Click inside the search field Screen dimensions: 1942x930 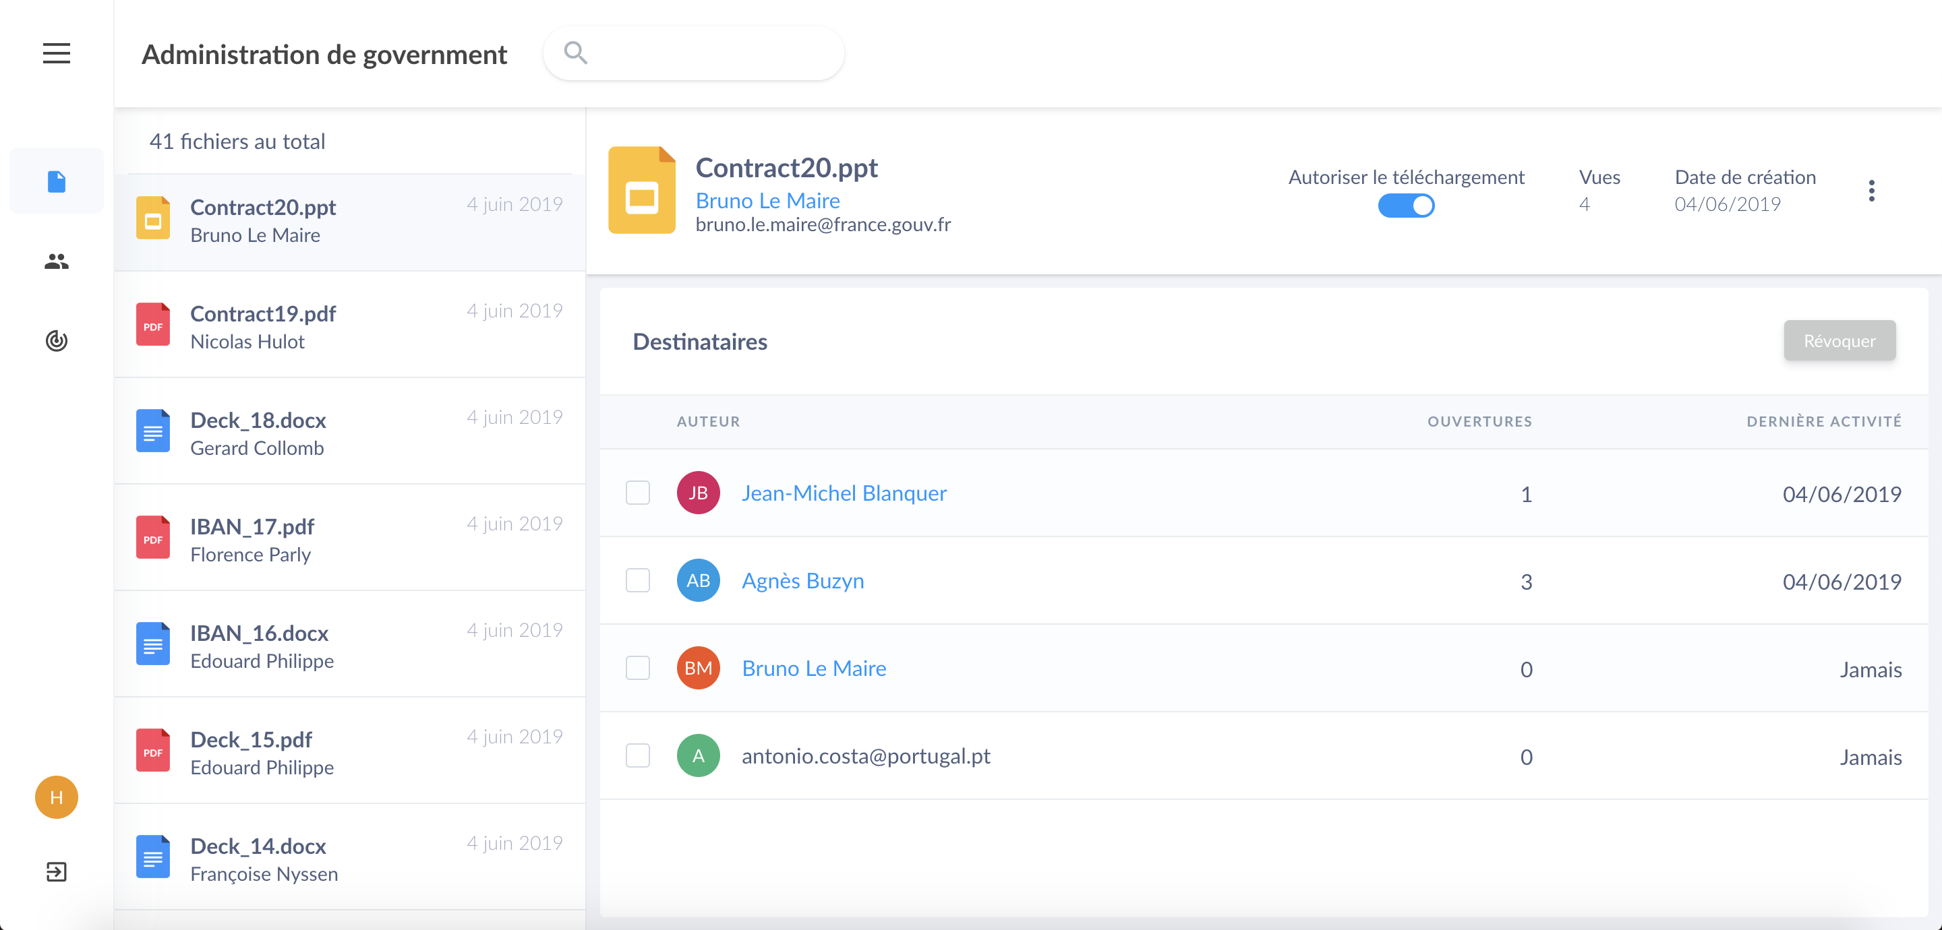(x=709, y=53)
